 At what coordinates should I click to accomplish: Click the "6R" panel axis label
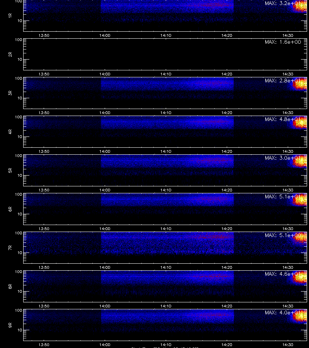click(x=10, y=209)
